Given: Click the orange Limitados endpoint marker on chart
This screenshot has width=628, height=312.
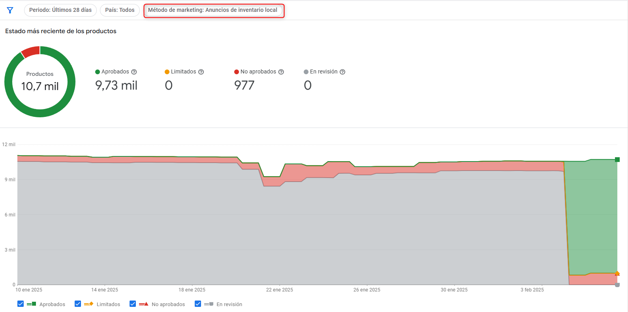Looking at the screenshot, I should 617,273.
